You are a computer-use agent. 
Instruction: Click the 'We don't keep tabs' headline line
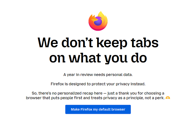(98, 43)
